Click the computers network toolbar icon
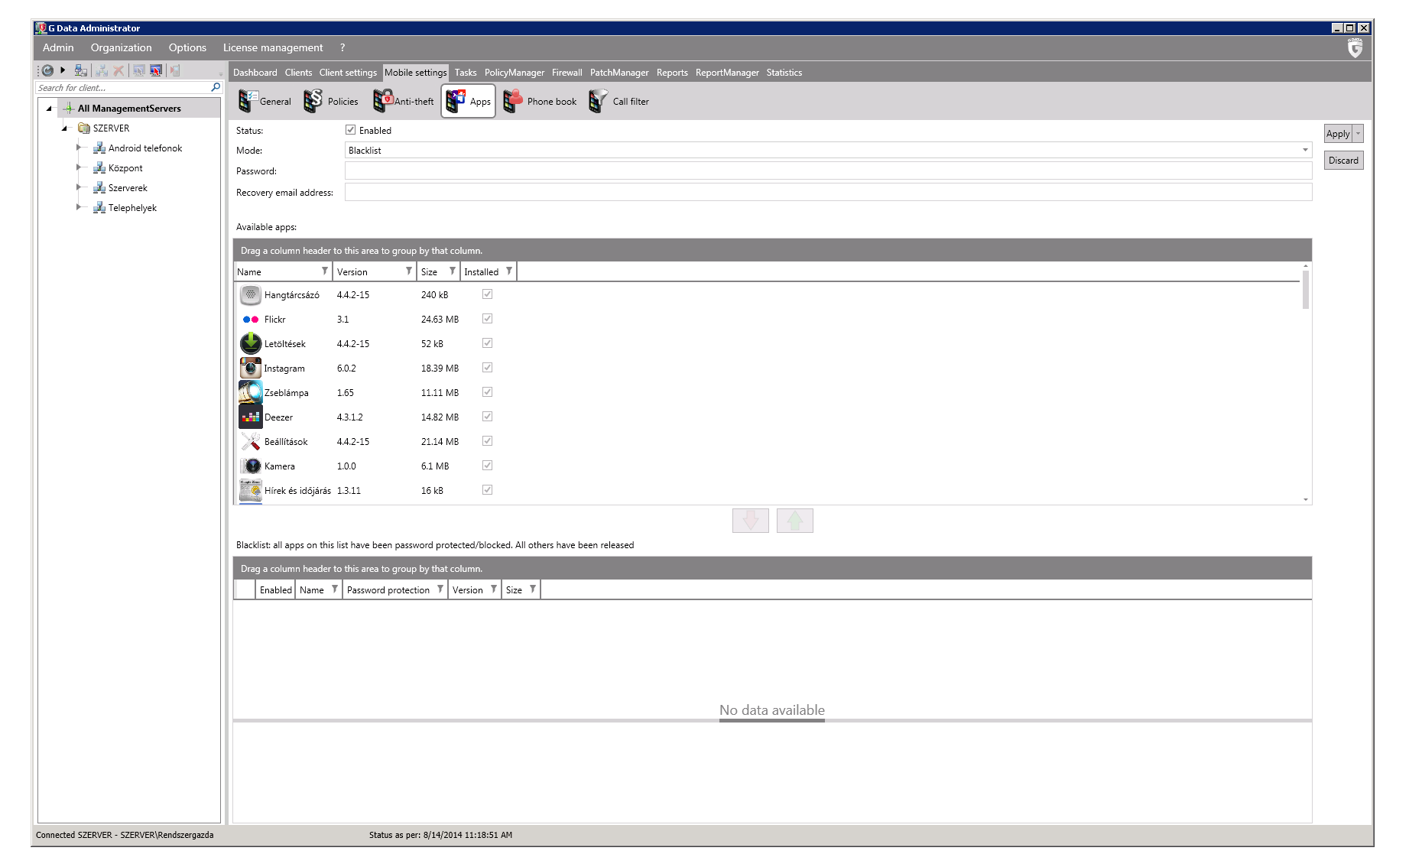The width and height of the screenshot is (1409, 867). point(81,70)
